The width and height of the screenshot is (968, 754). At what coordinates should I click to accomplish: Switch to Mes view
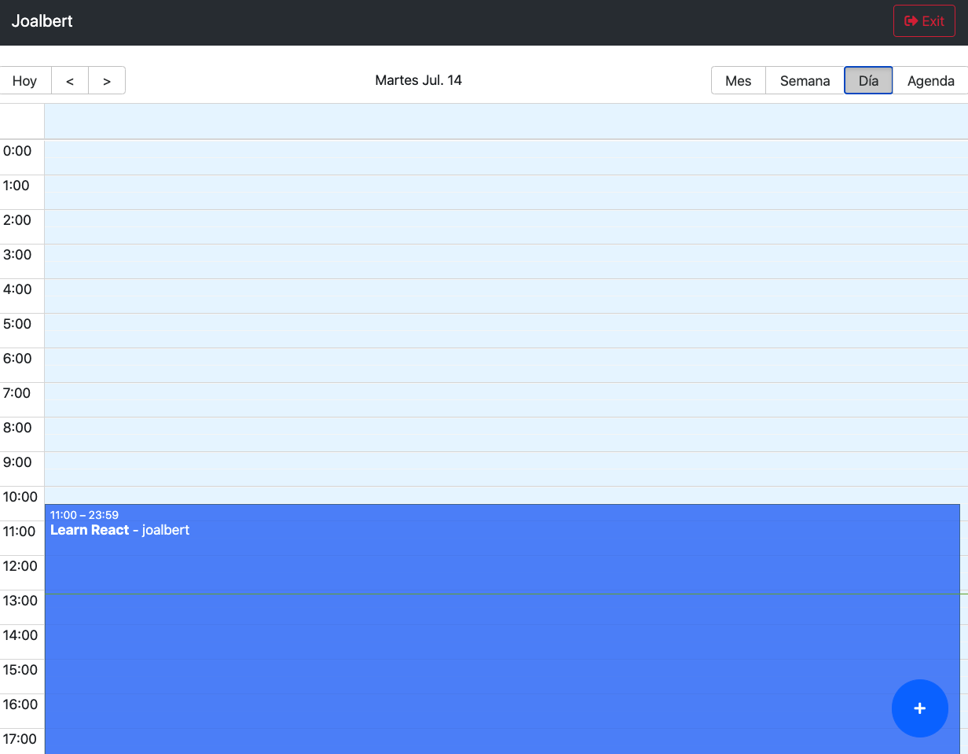(739, 80)
